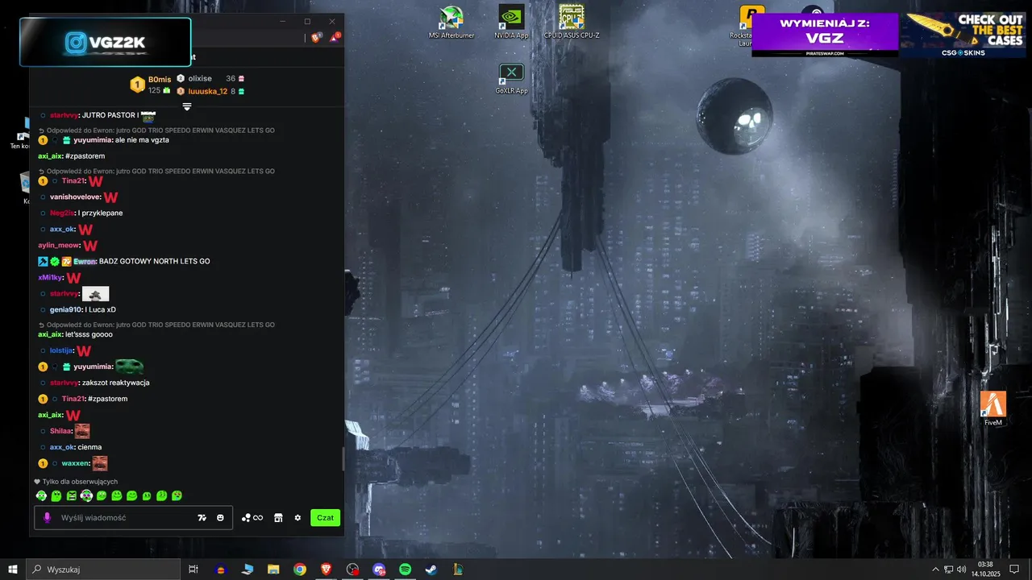Click the VGZ2K Instagram overlay
This screenshot has width=1032, height=580.
106,42
